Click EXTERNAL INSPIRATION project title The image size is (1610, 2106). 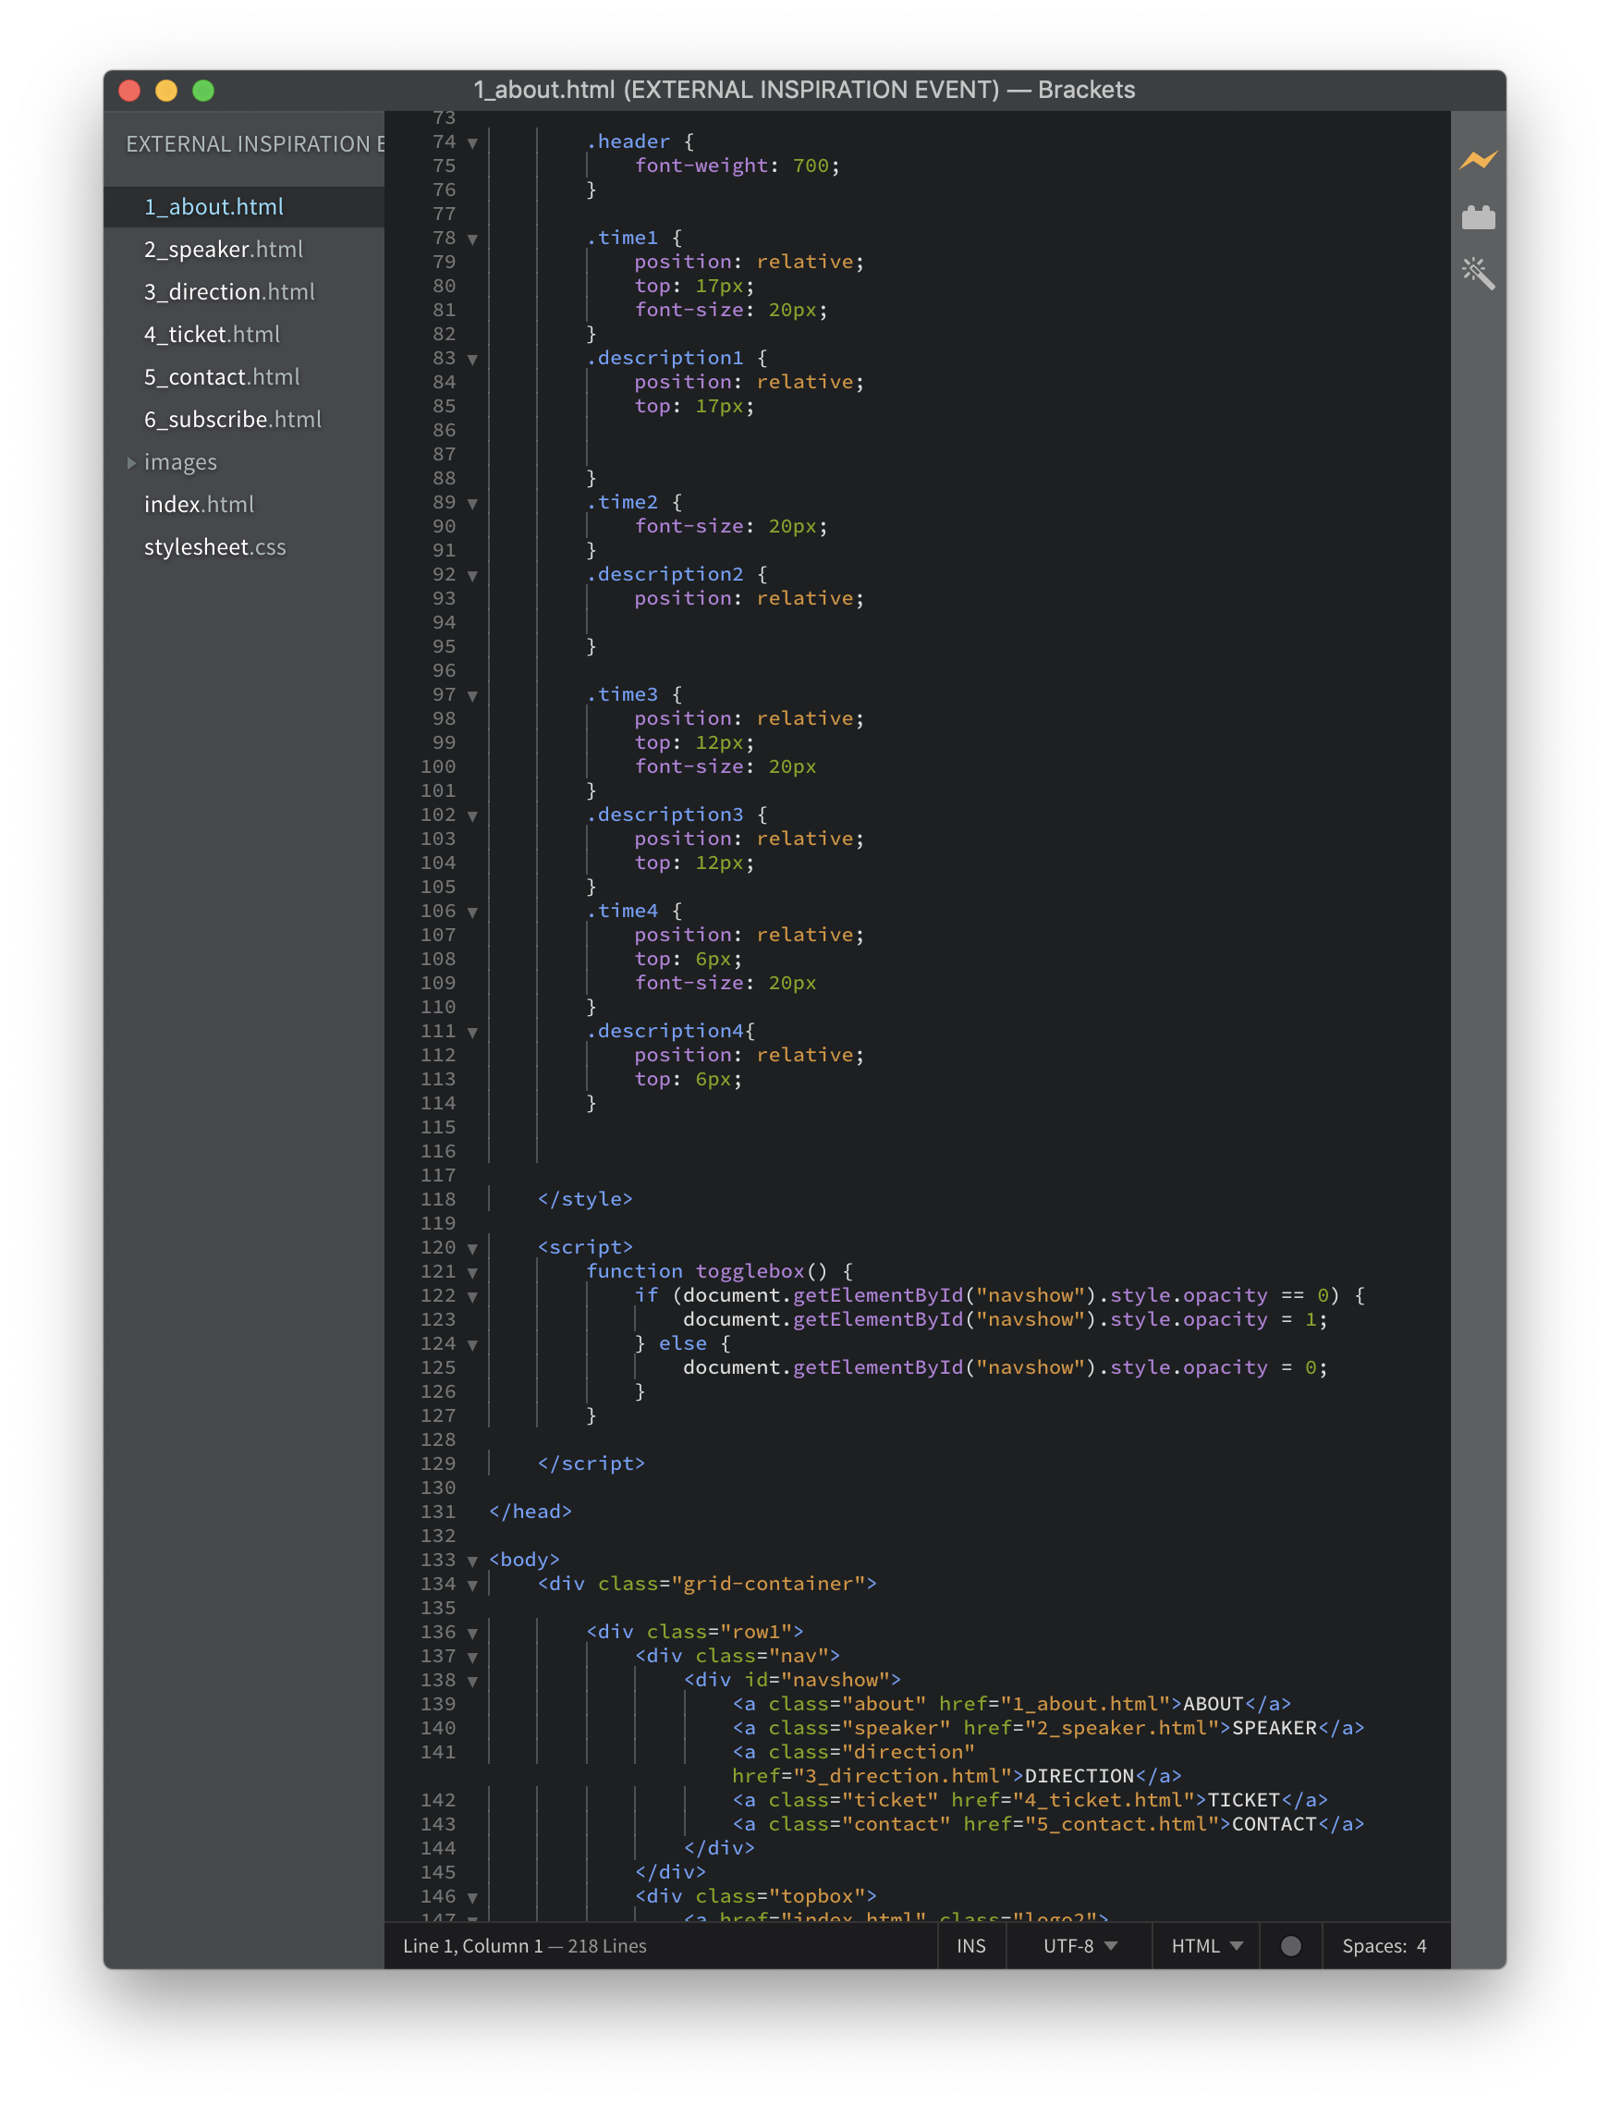click(255, 144)
